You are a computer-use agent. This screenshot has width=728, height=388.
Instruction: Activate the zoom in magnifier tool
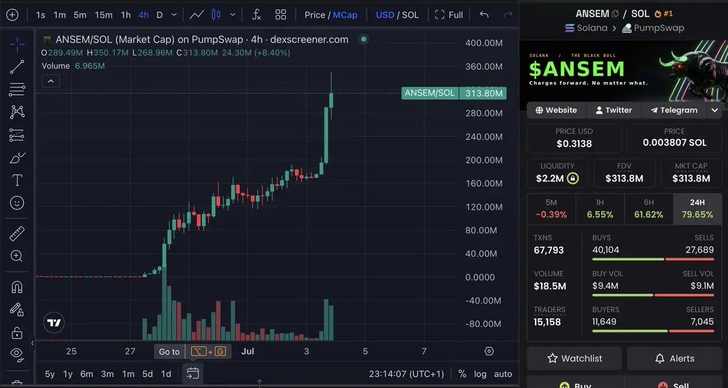coord(17,256)
